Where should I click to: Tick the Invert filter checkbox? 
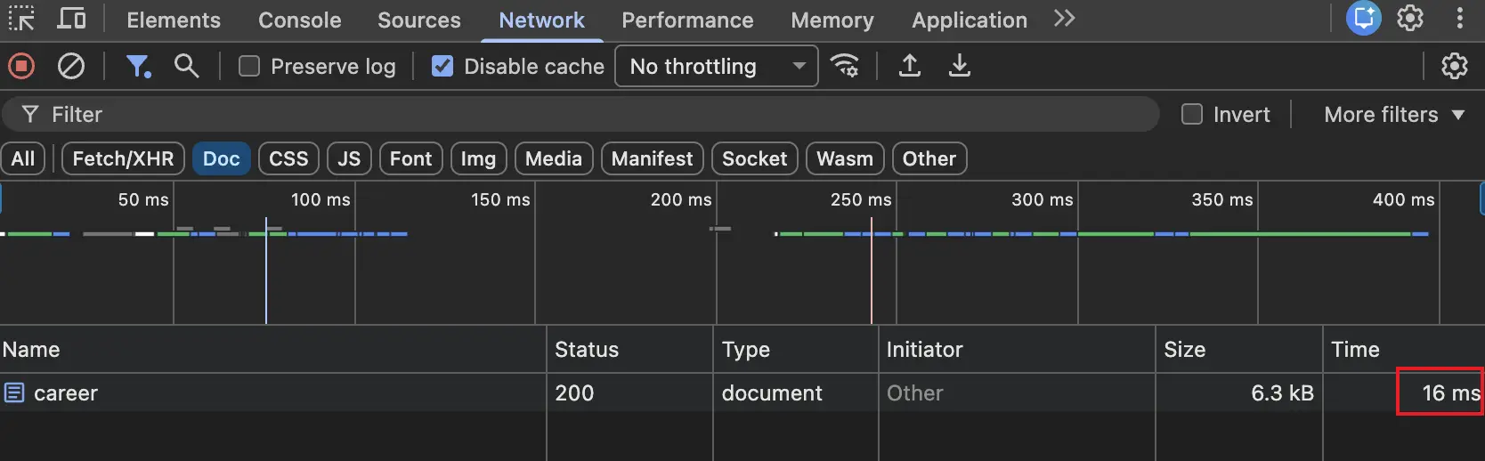(x=1191, y=115)
